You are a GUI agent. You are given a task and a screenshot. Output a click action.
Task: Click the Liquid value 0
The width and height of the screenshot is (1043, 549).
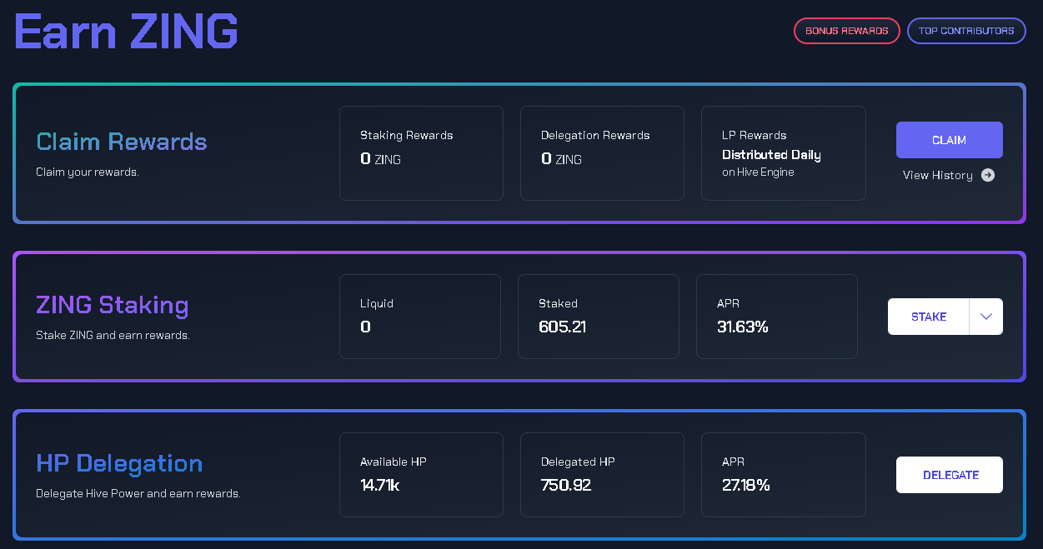click(x=365, y=327)
